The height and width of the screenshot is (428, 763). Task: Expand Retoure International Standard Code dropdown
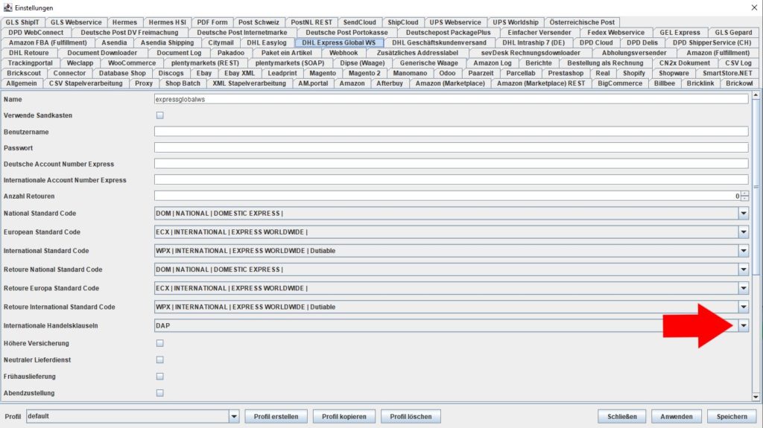click(x=744, y=307)
